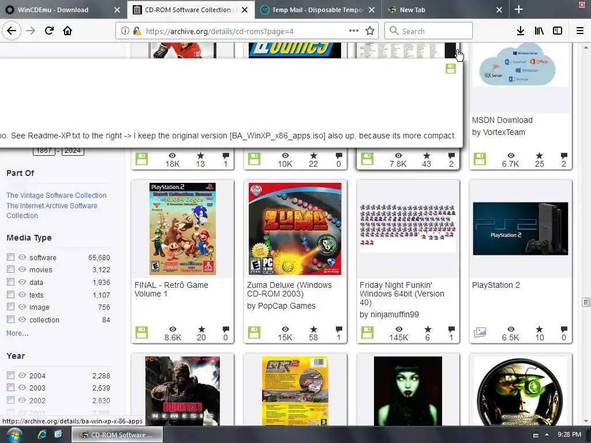Go back with the browser back arrow
Image resolution: width=591 pixels, height=443 pixels.
pyautogui.click(x=12, y=31)
